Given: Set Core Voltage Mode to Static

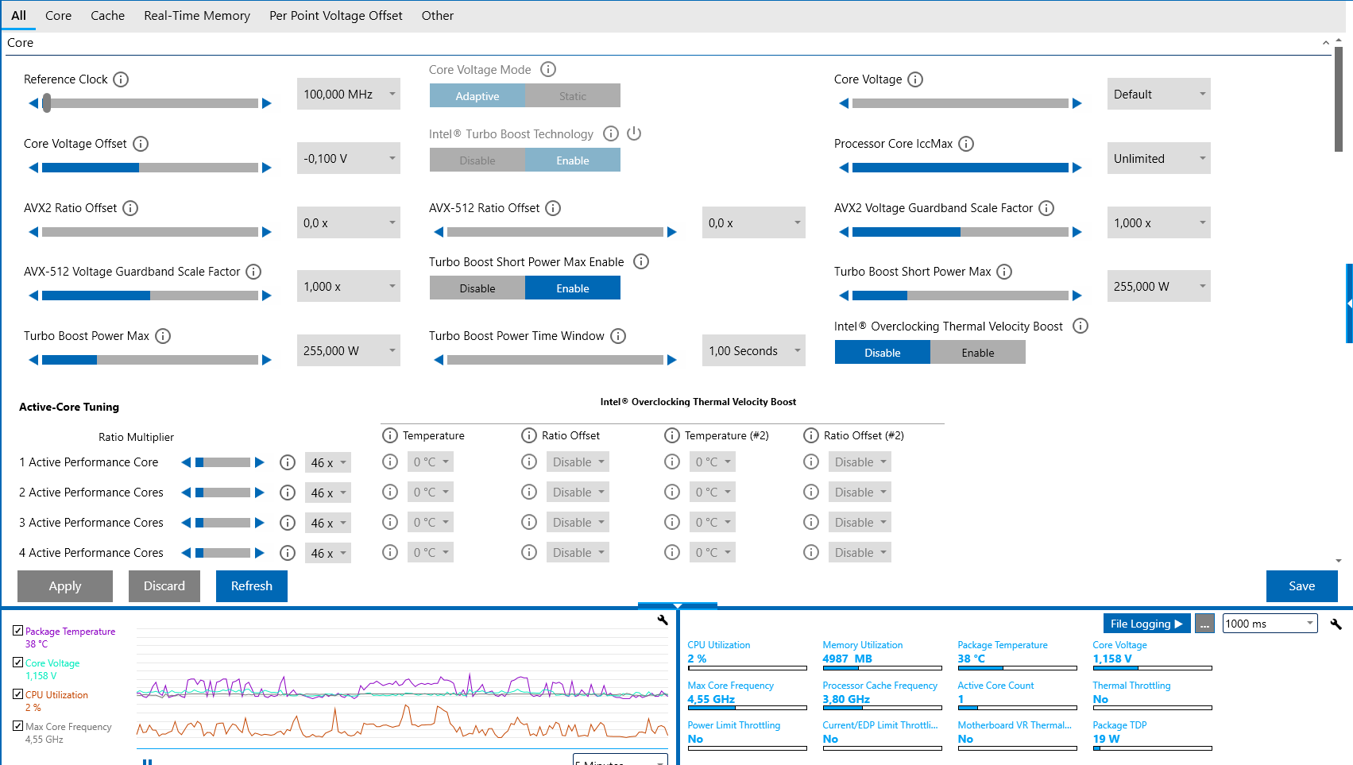Looking at the screenshot, I should 572,96.
